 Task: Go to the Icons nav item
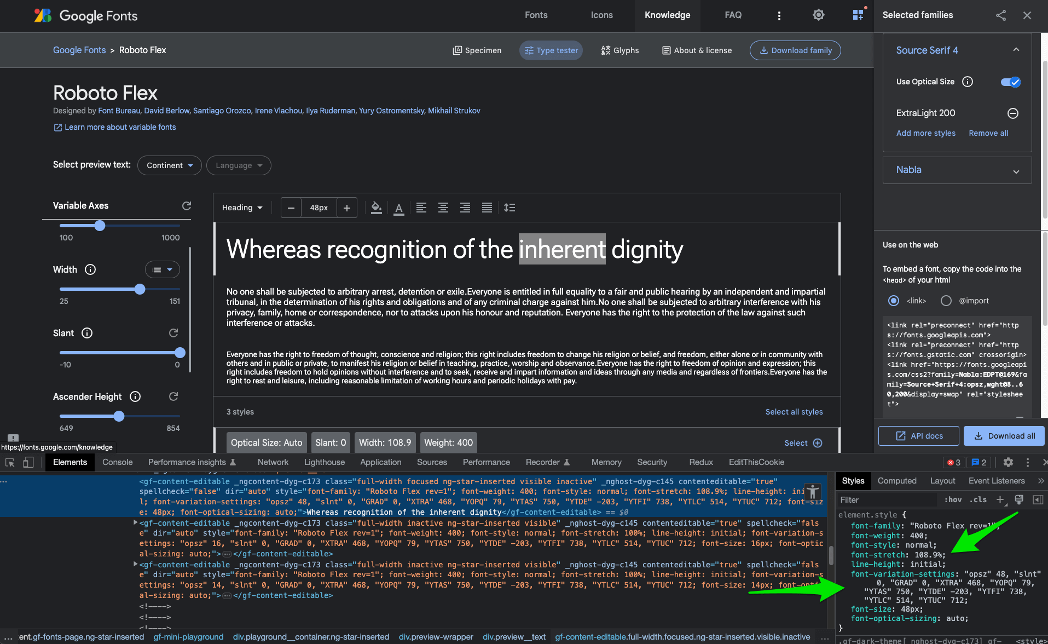(x=602, y=15)
